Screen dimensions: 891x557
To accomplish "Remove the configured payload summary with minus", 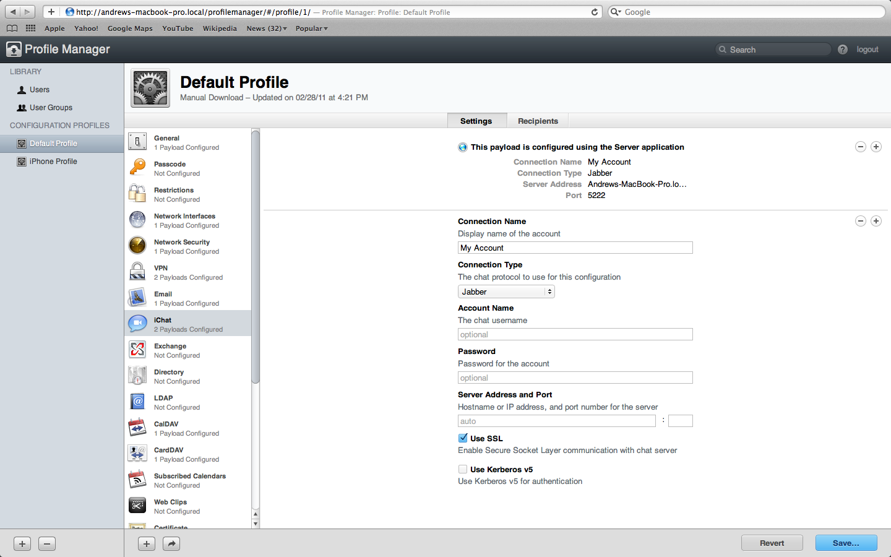I will (x=861, y=147).
